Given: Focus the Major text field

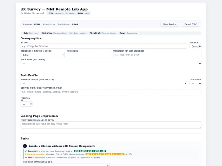Looking at the screenshot, I should tap(104, 46).
